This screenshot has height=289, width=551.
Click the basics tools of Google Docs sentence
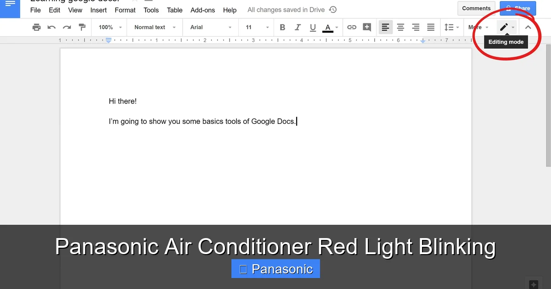tap(202, 122)
